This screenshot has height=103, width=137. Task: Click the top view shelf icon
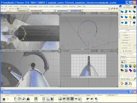76,99
